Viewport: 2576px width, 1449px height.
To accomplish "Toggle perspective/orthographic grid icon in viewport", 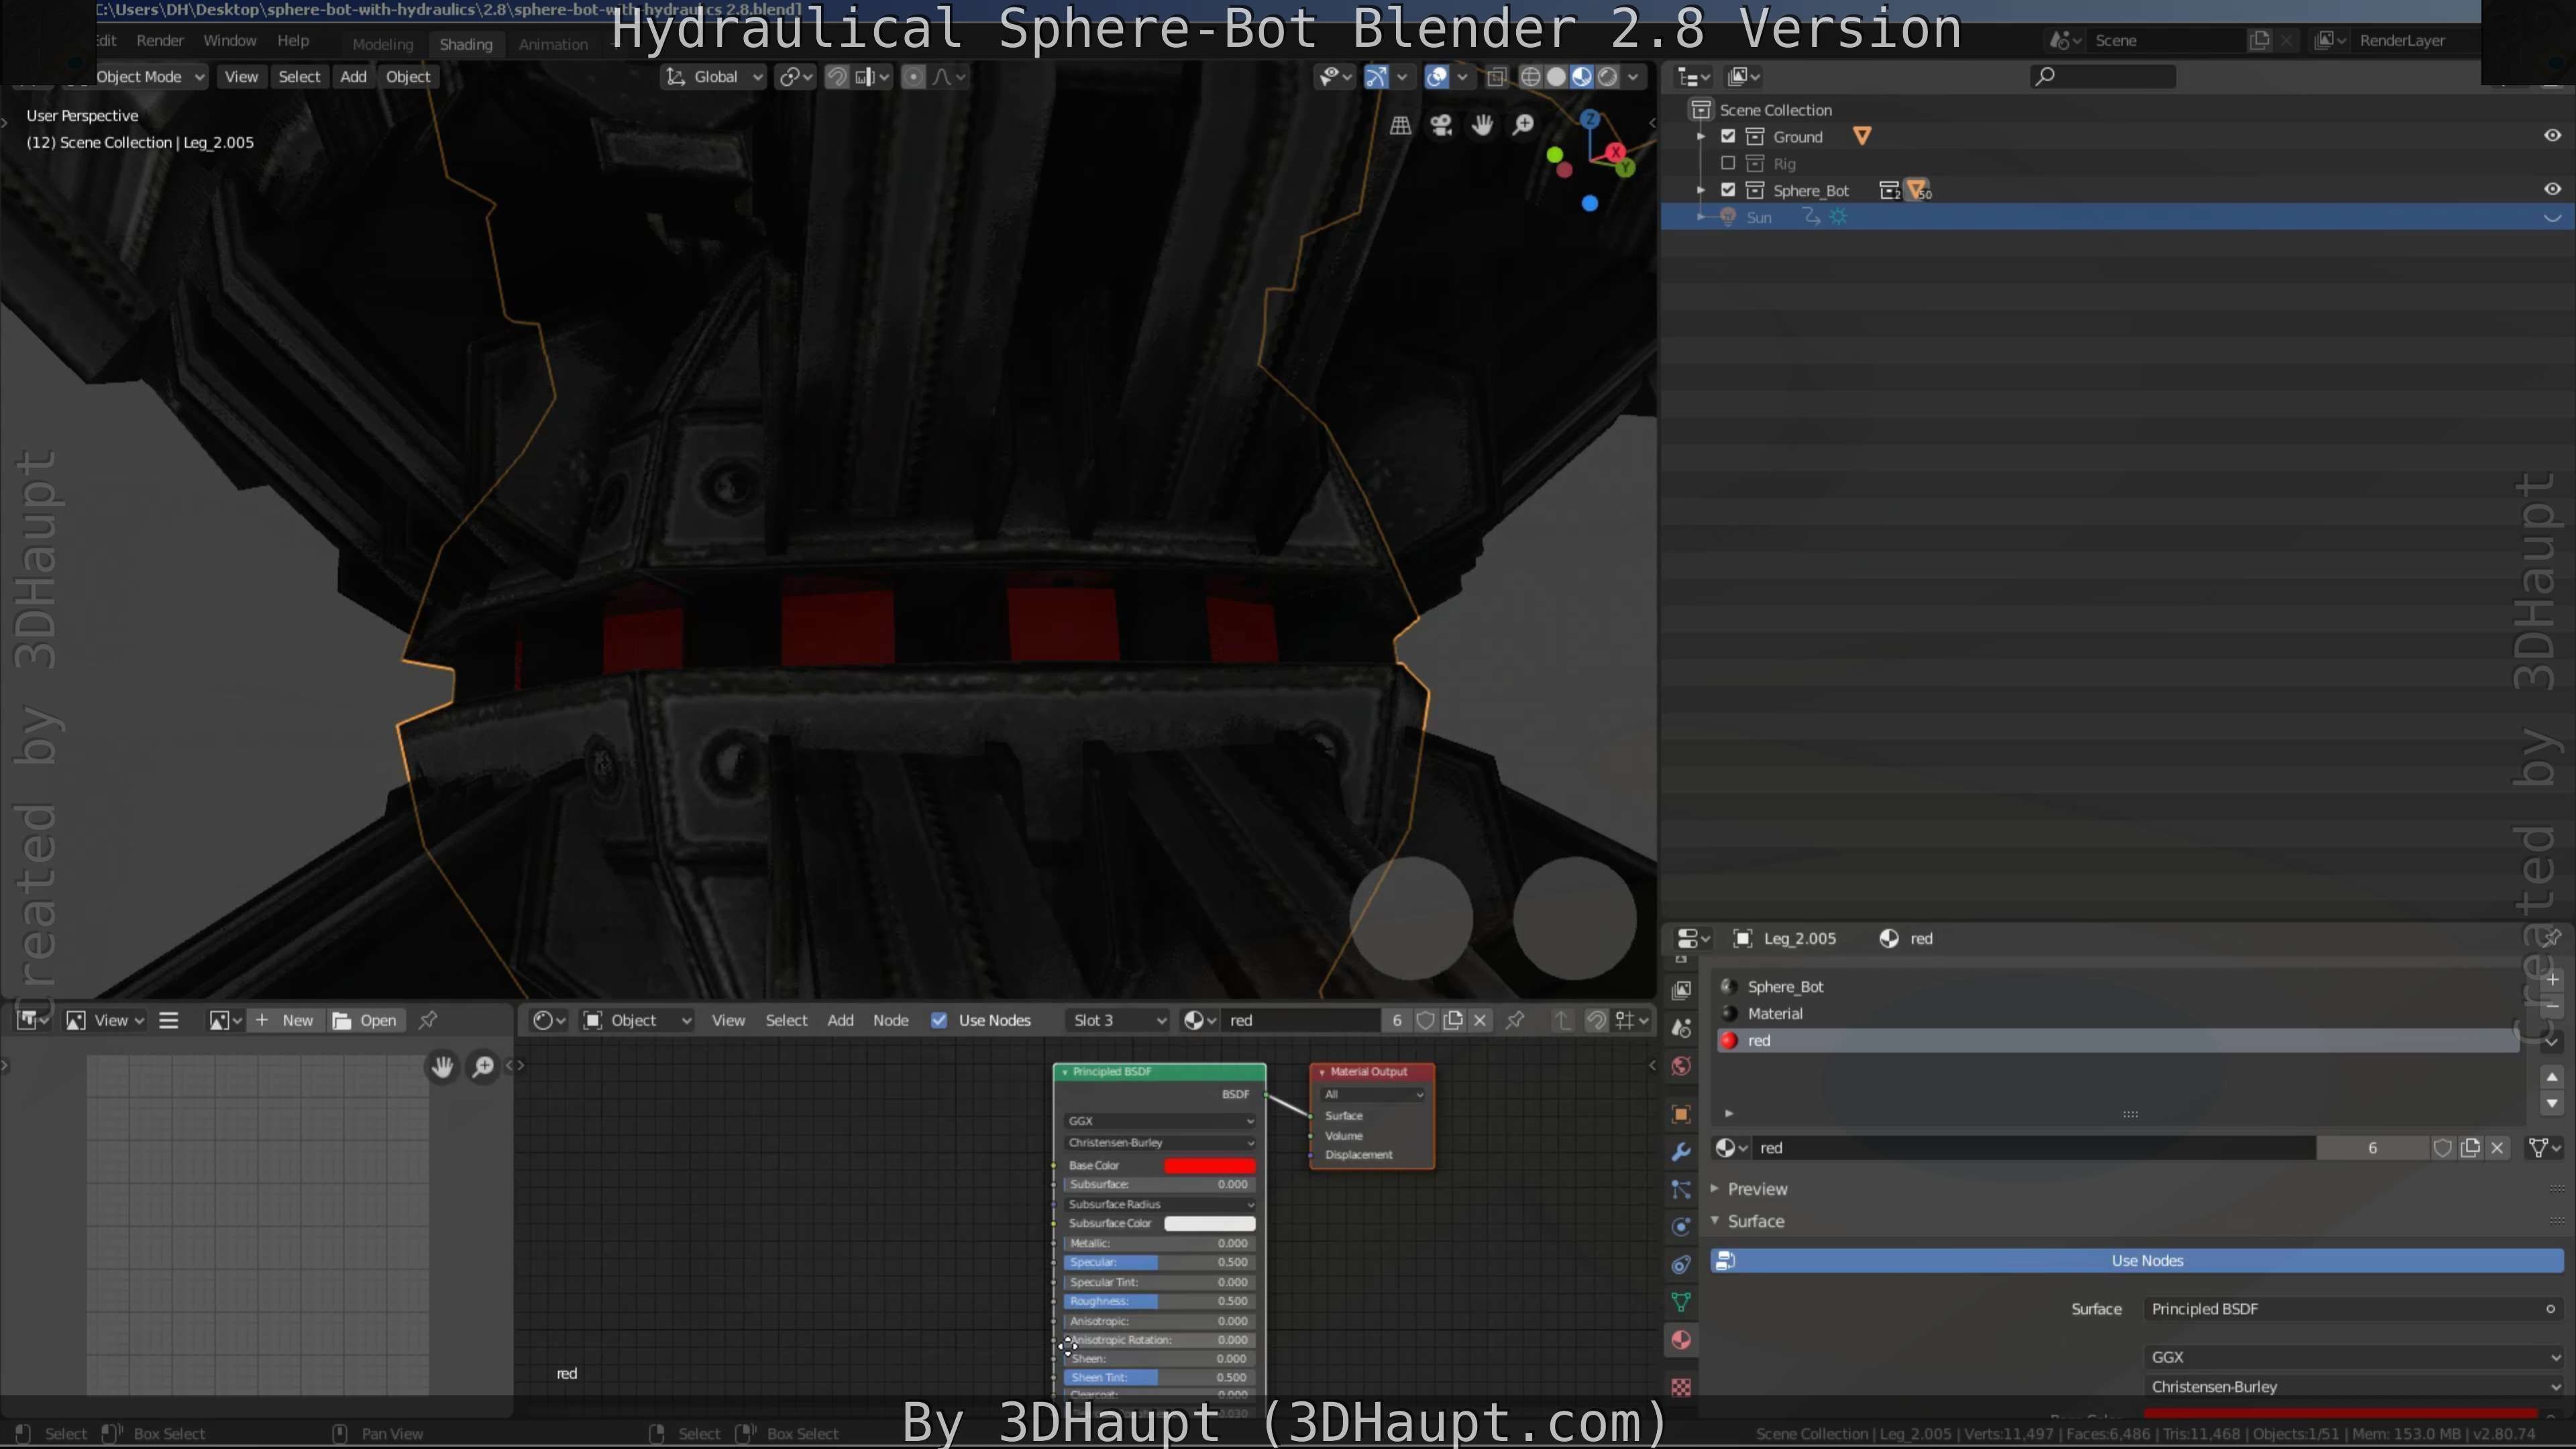I will coord(1400,125).
